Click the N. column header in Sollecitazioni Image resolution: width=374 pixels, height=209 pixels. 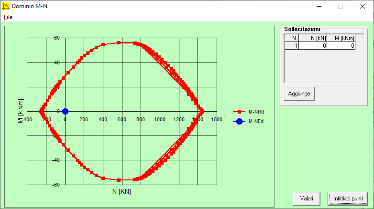pos(292,38)
